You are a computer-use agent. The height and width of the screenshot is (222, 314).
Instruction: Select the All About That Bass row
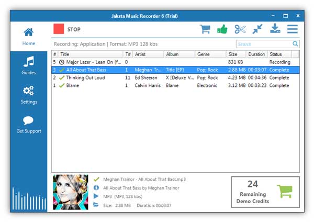175,70
